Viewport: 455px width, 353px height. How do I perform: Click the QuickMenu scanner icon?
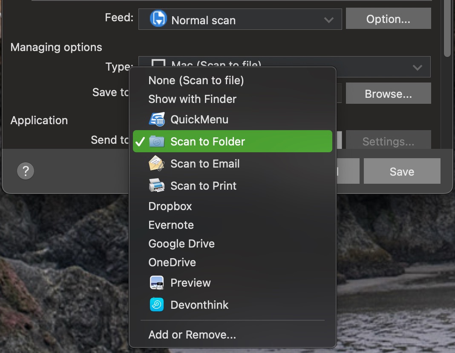(157, 120)
